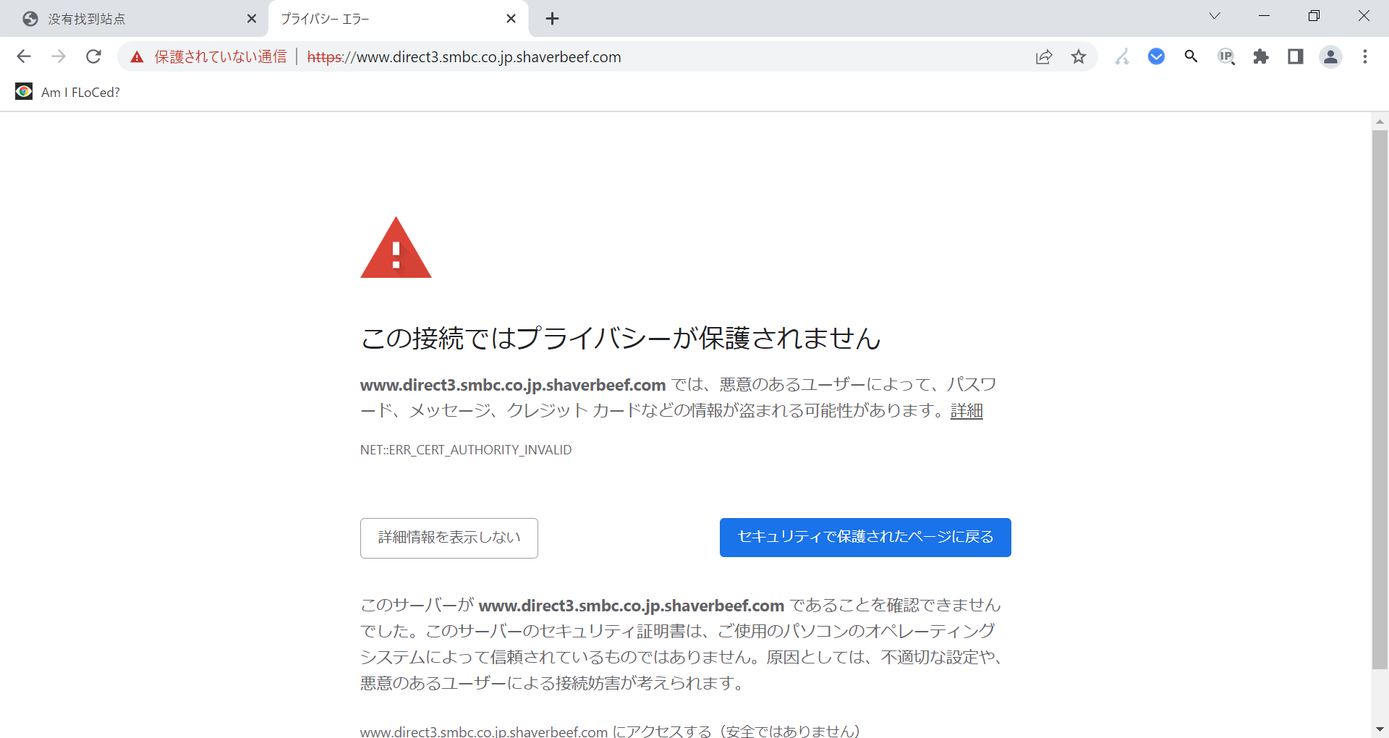This screenshot has height=738, width=1389.
Task: Open a new tab with the plus button
Action: (x=552, y=19)
